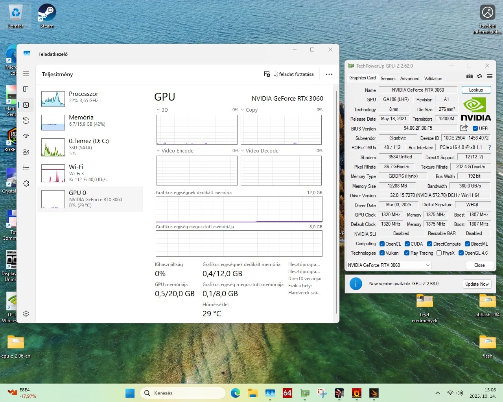The image size is (503, 402).
Task: Toggle CUDA checkbox
Action: [407, 244]
